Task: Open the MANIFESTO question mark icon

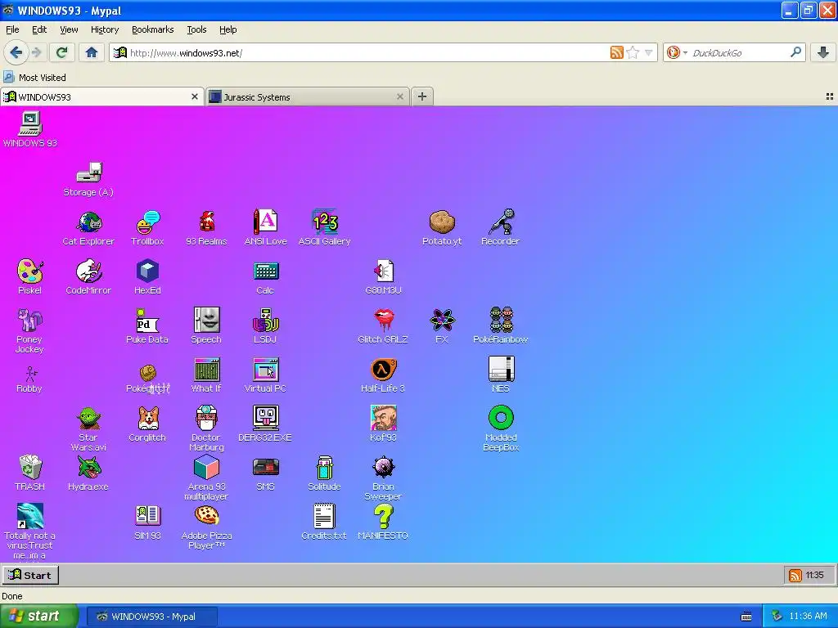Action: [x=383, y=517]
